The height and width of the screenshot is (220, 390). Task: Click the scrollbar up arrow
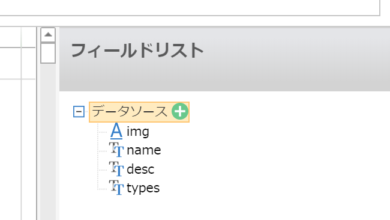(48, 35)
